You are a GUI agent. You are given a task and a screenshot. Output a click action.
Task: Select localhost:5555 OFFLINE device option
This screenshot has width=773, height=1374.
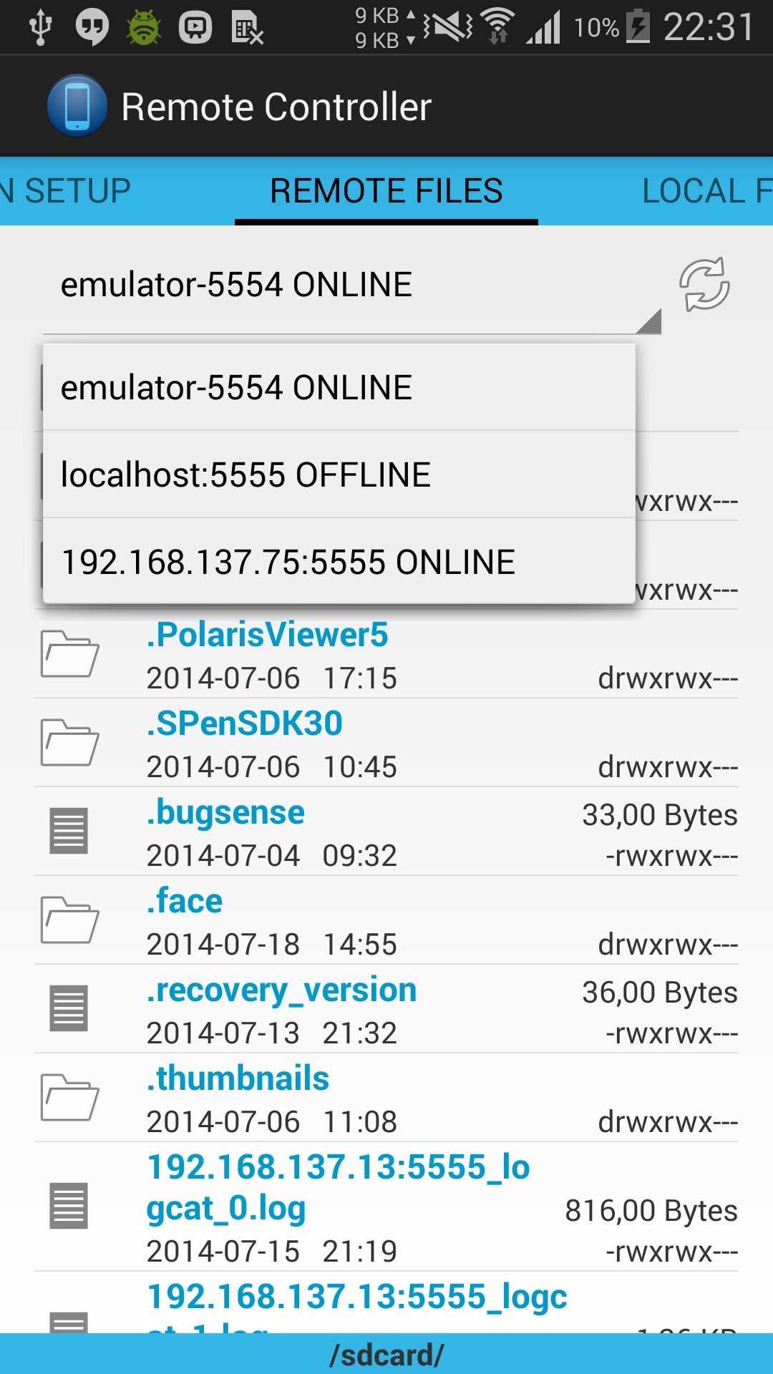coord(339,474)
